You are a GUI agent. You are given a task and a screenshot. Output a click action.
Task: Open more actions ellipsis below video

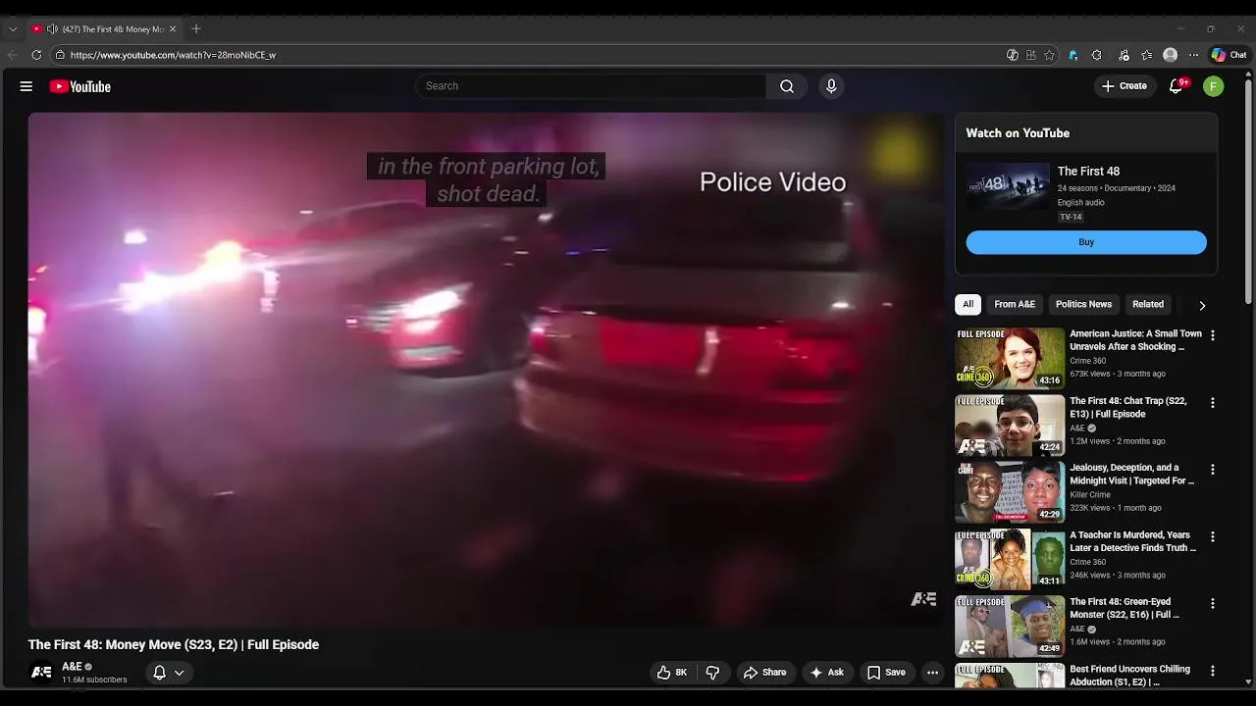pos(932,673)
